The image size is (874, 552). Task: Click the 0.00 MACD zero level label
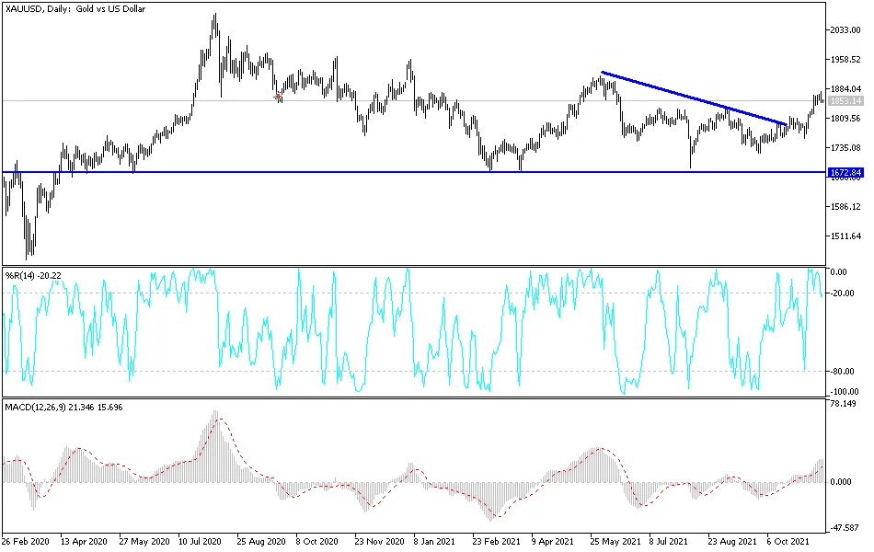point(841,482)
